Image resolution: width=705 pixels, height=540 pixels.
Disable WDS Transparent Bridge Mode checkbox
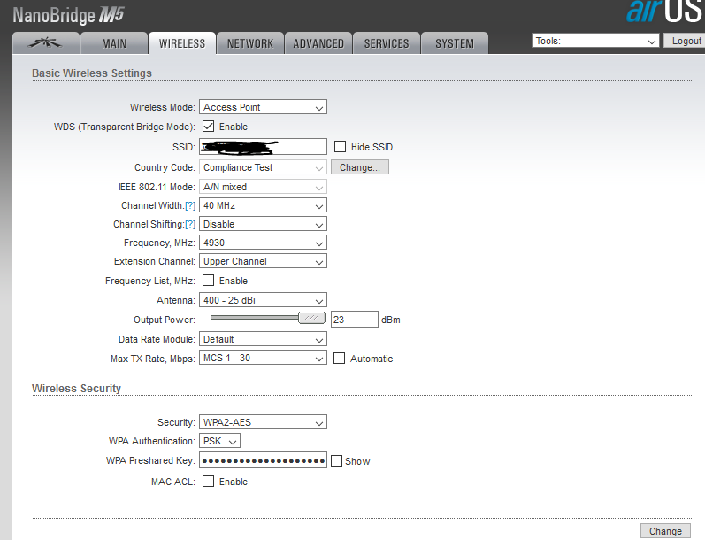pyautogui.click(x=209, y=127)
